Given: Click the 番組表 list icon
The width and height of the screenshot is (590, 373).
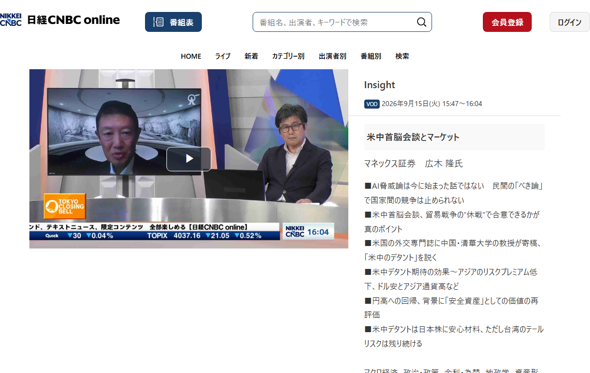Looking at the screenshot, I should click(158, 22).
